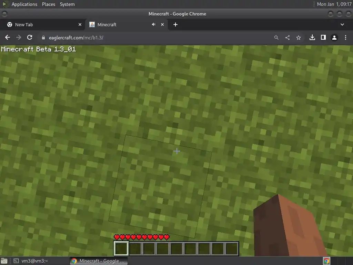Go back to the previous page
This screenshot has width=353, height=265.
click(x=8, y=37)
